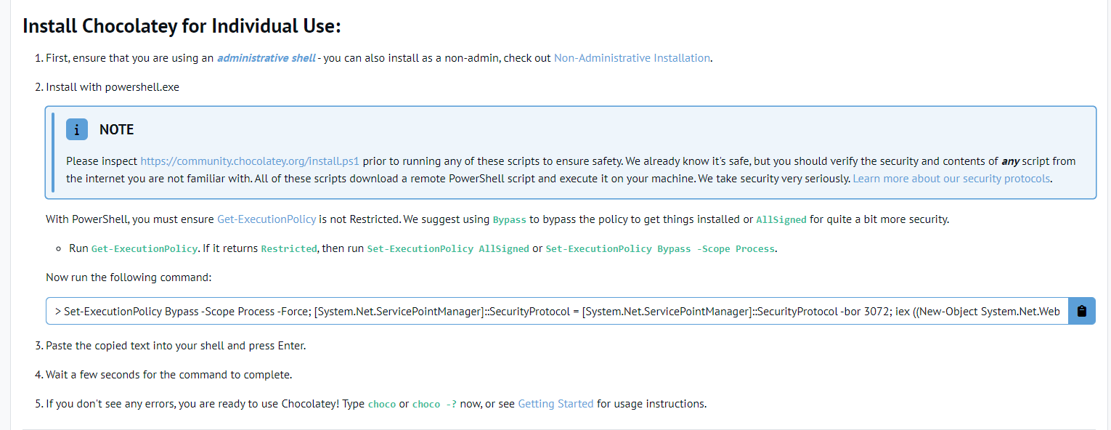Click the NOTE heading text
This screenshot has height=430, width=1111.
point(116,130)
